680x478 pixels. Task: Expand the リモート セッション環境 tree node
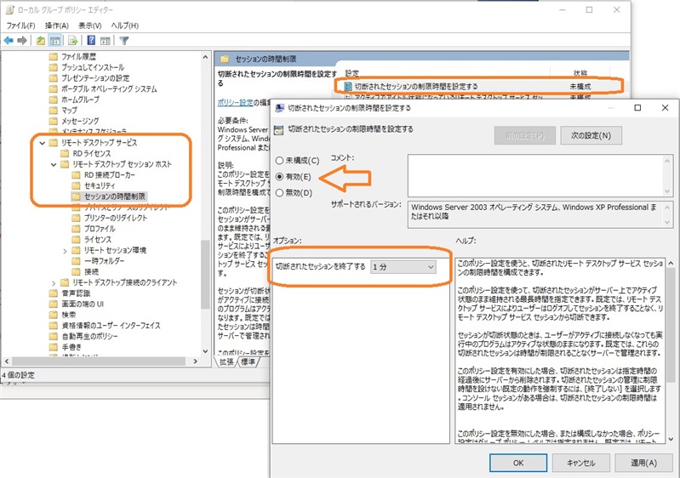[65, 251]
